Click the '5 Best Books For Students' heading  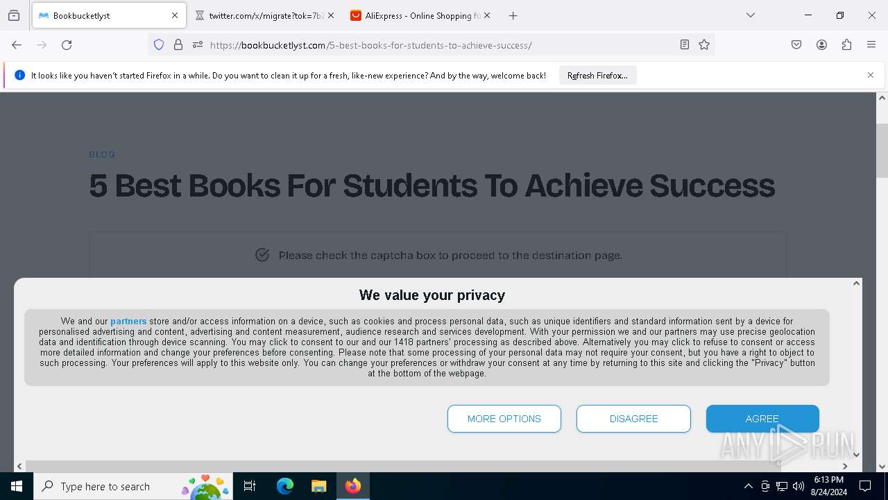point(432,185)
